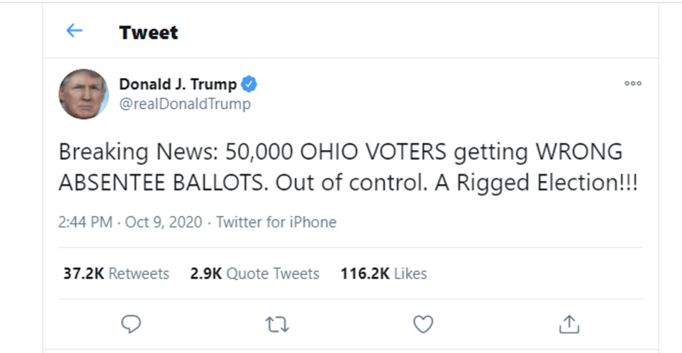
Task: Click the @realDonaldTrump handle
Action: pyautogui.click(x=185, y=104)
